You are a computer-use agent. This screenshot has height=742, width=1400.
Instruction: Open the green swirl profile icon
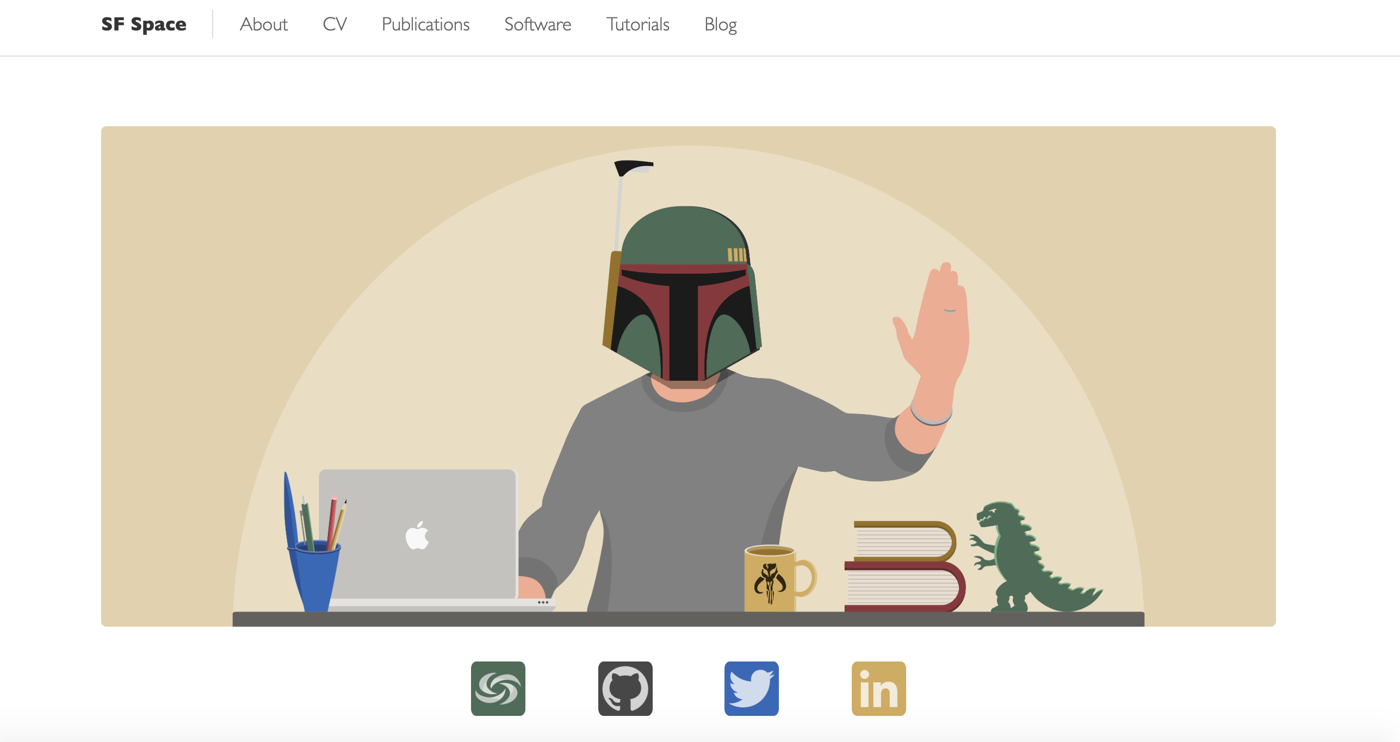pos(498,688)
